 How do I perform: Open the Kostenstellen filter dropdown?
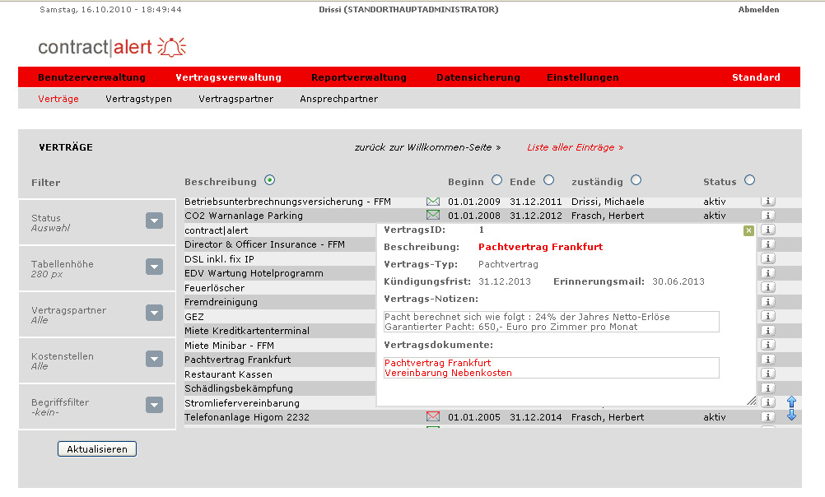(x=154, y=359)
